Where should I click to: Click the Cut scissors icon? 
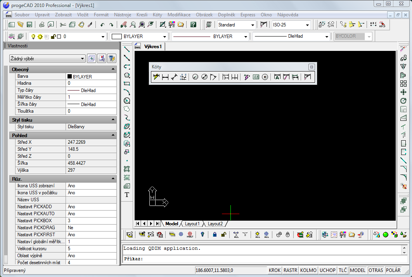click(63, 25)
